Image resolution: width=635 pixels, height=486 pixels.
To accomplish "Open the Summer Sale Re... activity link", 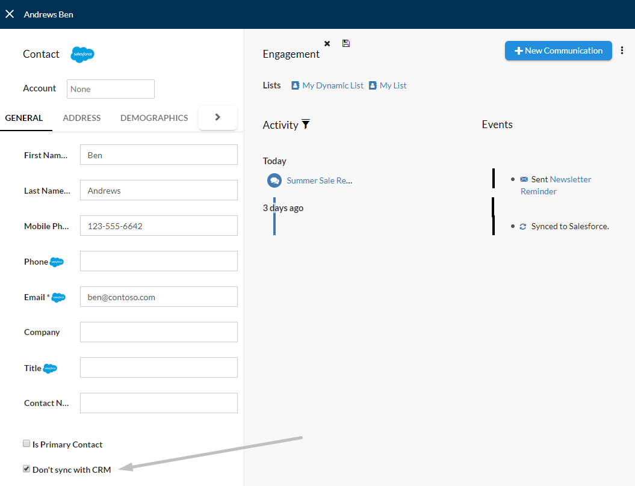I will (320, 180).
